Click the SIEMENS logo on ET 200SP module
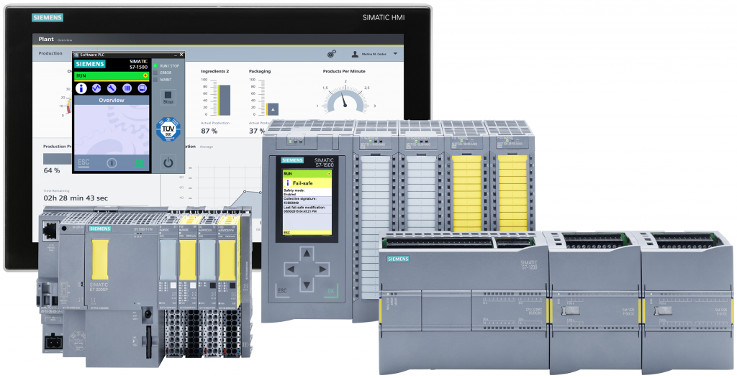This screenshot has height=378, width=737. tap(100, 229)
